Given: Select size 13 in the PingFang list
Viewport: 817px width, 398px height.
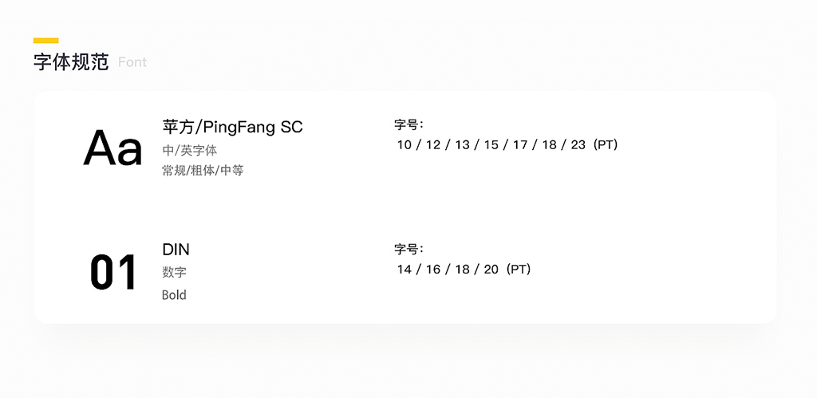Looking at the screenshot, I should (x=462, y=145).
